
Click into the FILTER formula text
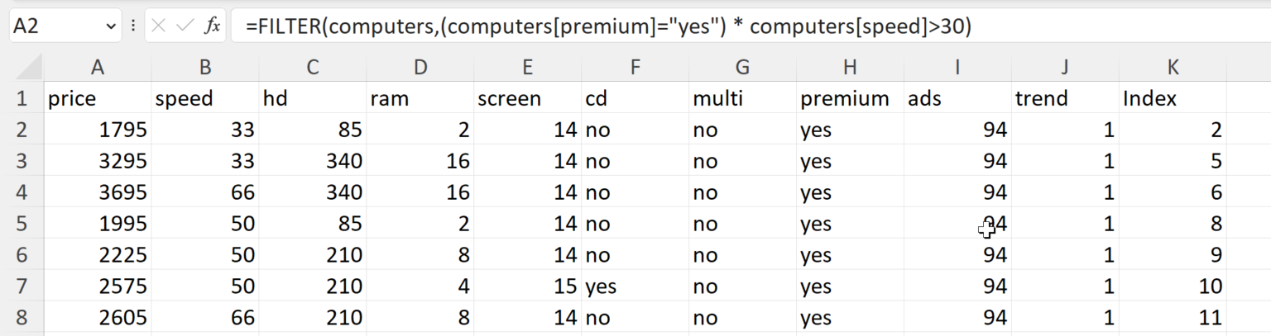click(608, 26)
